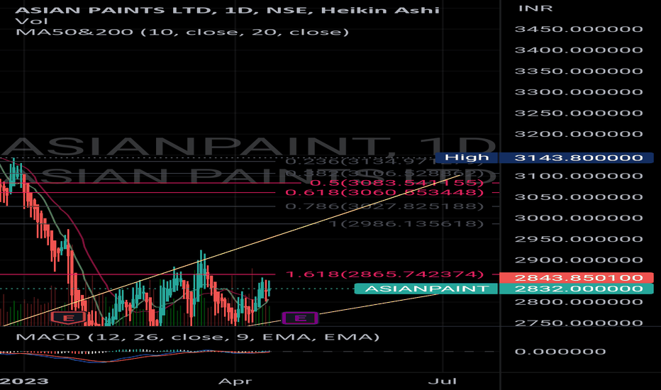The image size is (661, 390).
Task: Click the red 2843.850100 price tag
Action: (577, 278)
